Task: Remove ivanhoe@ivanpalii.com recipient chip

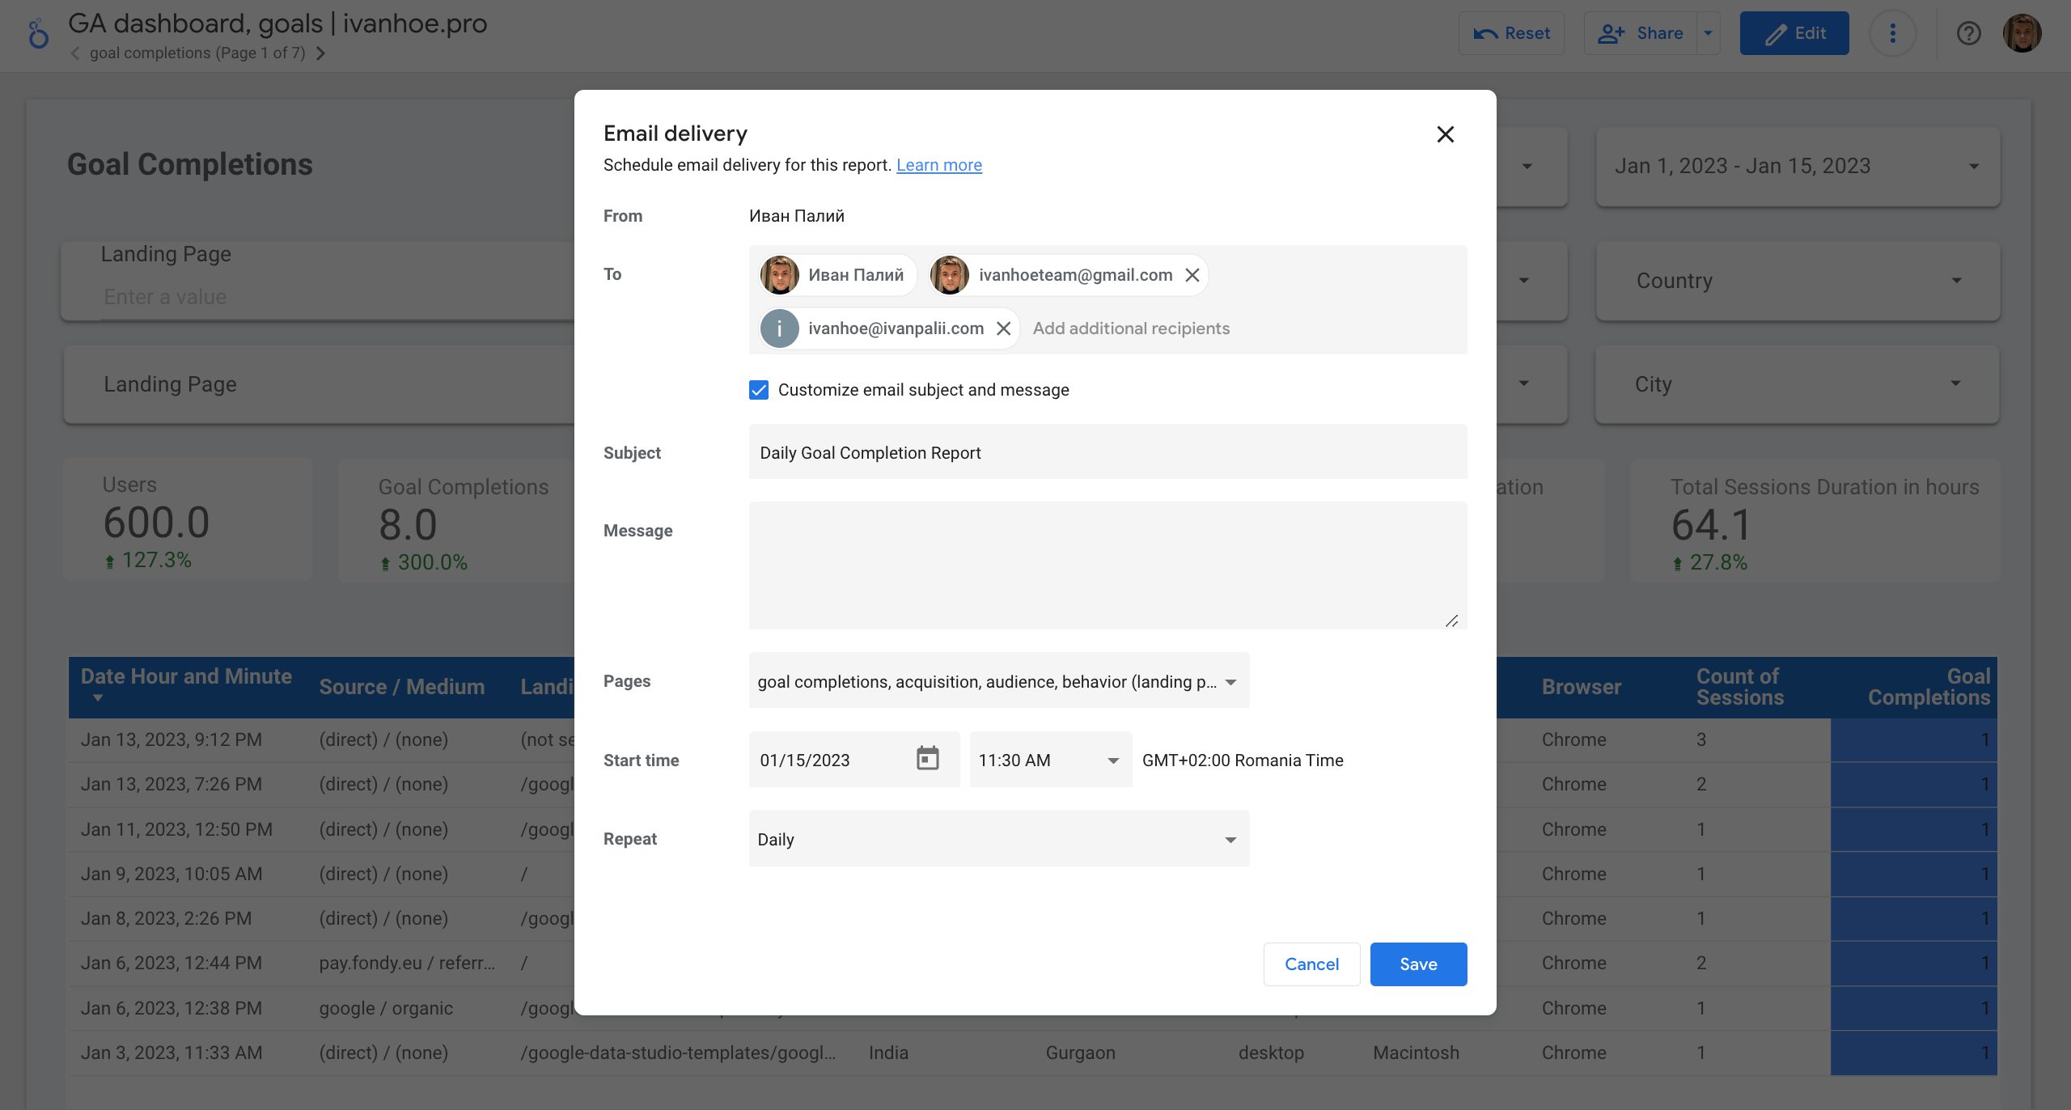Action: tap(1003, 328)
